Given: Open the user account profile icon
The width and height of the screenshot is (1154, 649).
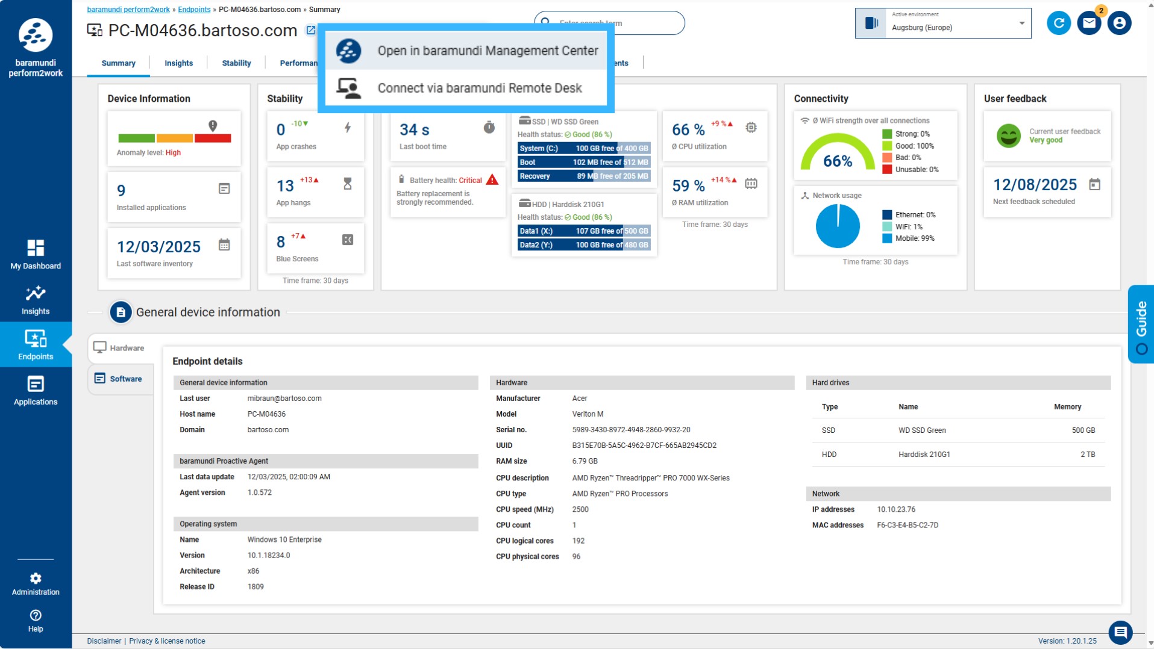Looking at the screenshot, I should pyautogui.click(x=1119, y=23).
